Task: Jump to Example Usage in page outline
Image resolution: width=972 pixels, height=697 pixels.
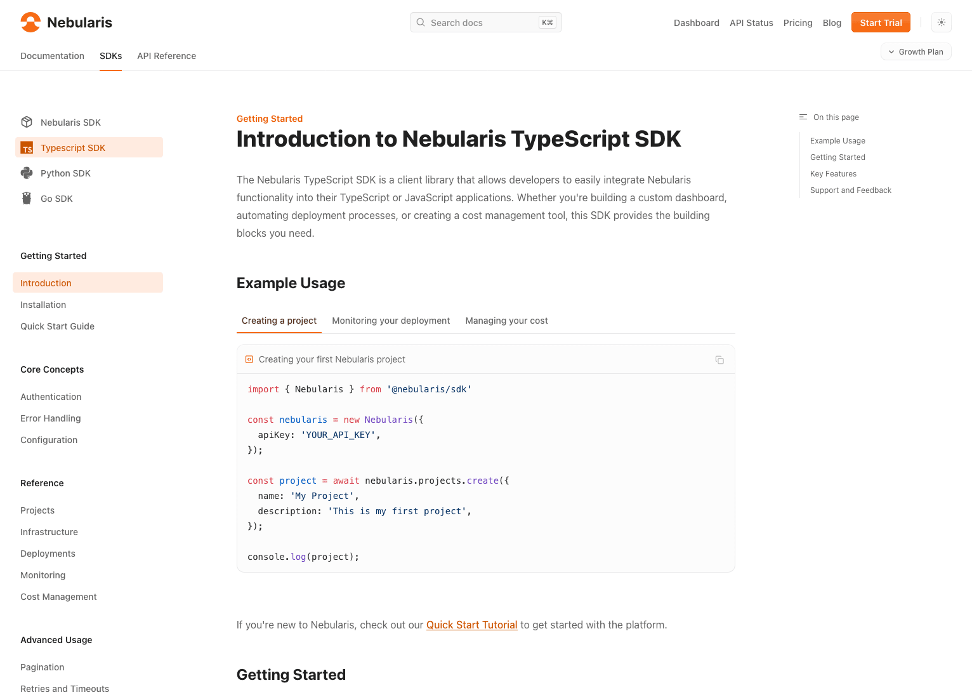Action: coord(837,141)
